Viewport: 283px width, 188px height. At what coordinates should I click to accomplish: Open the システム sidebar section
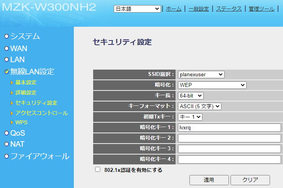(24, 36)
